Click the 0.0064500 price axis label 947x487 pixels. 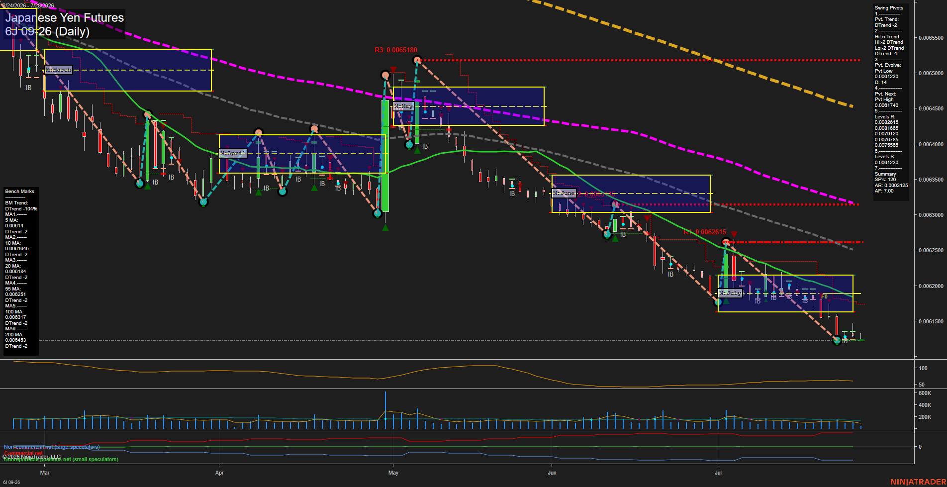(x=931, y=109)
